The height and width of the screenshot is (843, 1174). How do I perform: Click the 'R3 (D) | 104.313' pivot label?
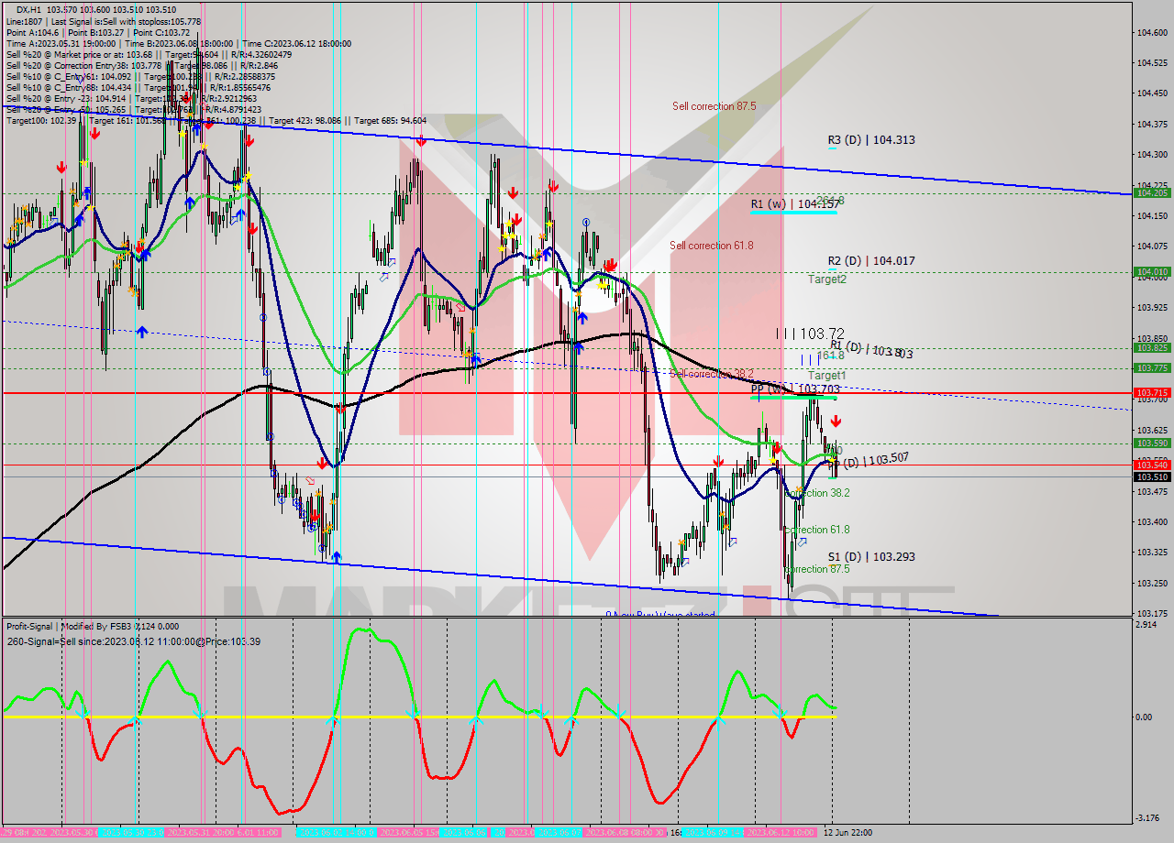pos(871,140)
